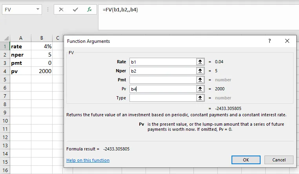Viewport: 299px width, 174px height.
Task: Click the Select All corner triangle
Action: pyautogui.click(x=6, y=38)
